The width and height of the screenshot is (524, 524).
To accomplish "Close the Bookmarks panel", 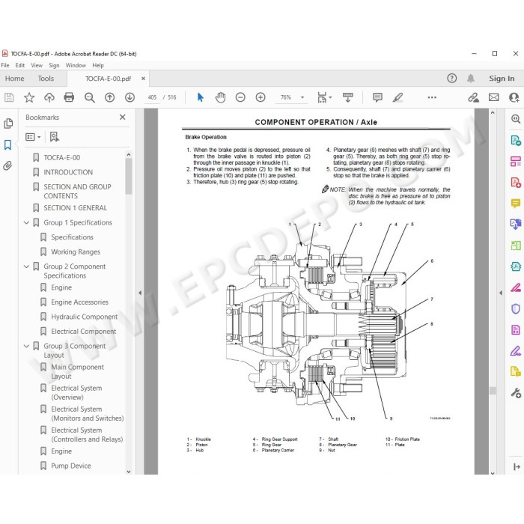I will 123,117.
